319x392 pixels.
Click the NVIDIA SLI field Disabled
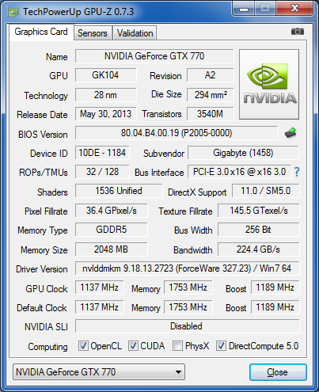click(188, 326)
